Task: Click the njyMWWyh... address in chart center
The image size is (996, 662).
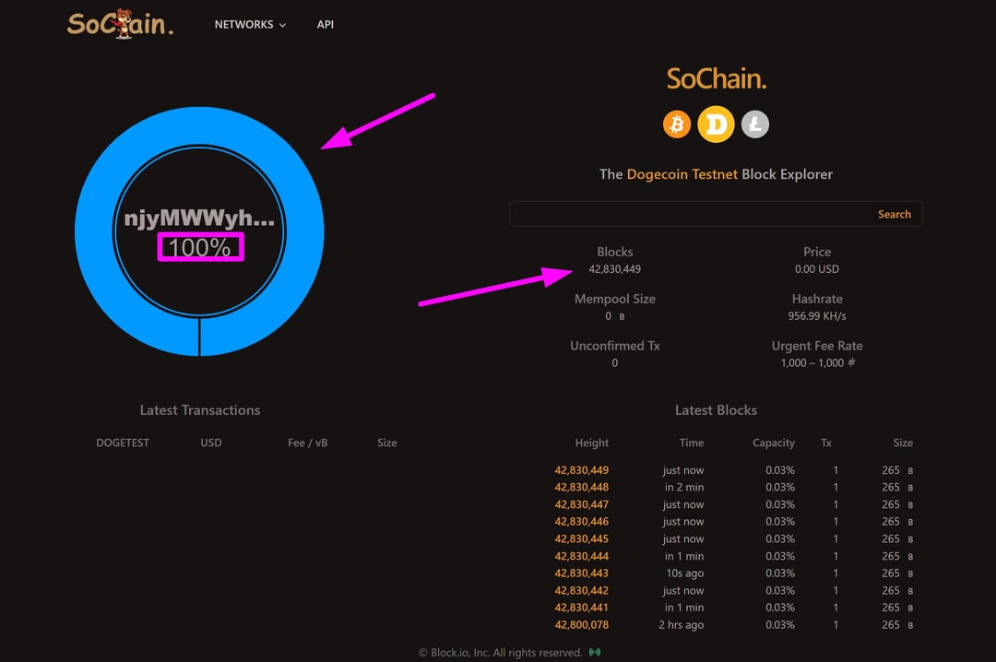Action: [199, 220]
